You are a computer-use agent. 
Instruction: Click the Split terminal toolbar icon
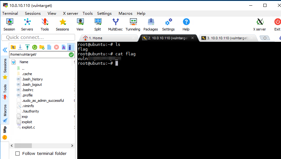tap(97, 25)
